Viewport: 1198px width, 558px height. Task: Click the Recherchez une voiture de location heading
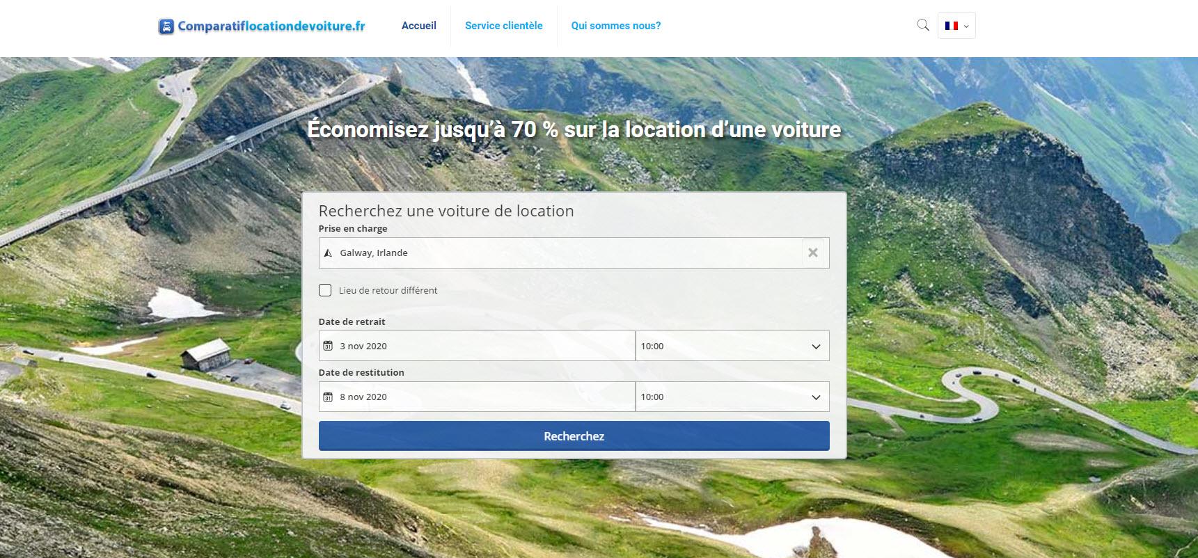click(x=446, y=211)
